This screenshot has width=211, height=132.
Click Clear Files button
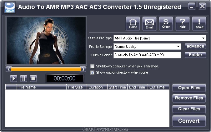pyautogui.click(x=189, y=109)
